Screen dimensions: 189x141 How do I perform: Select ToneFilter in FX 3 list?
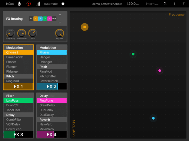click(x=18, y=110)
